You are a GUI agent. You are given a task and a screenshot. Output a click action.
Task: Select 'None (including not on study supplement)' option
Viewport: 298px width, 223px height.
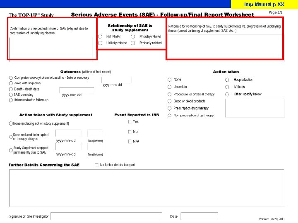point(11,123)
